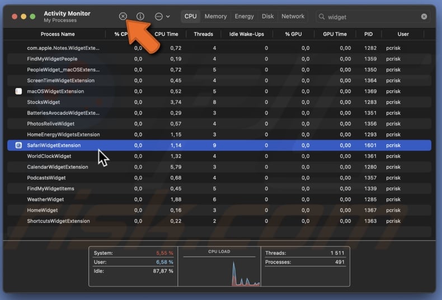Select the CalendarWidgetExtension process
This screenshot has width=442, height=300.
pos(58,167)
